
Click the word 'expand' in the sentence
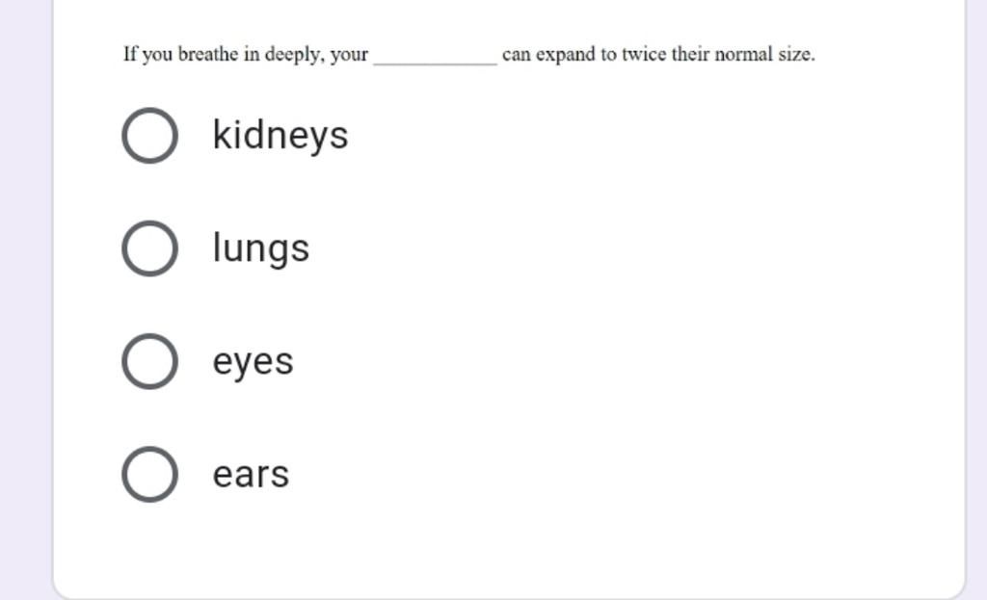(565, 55)
